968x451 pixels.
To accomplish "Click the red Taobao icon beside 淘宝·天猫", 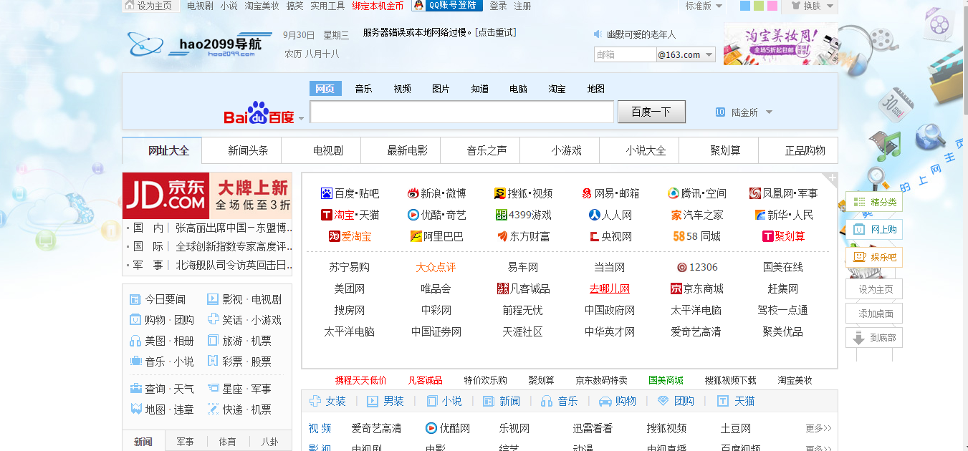I will coord(327,215).
